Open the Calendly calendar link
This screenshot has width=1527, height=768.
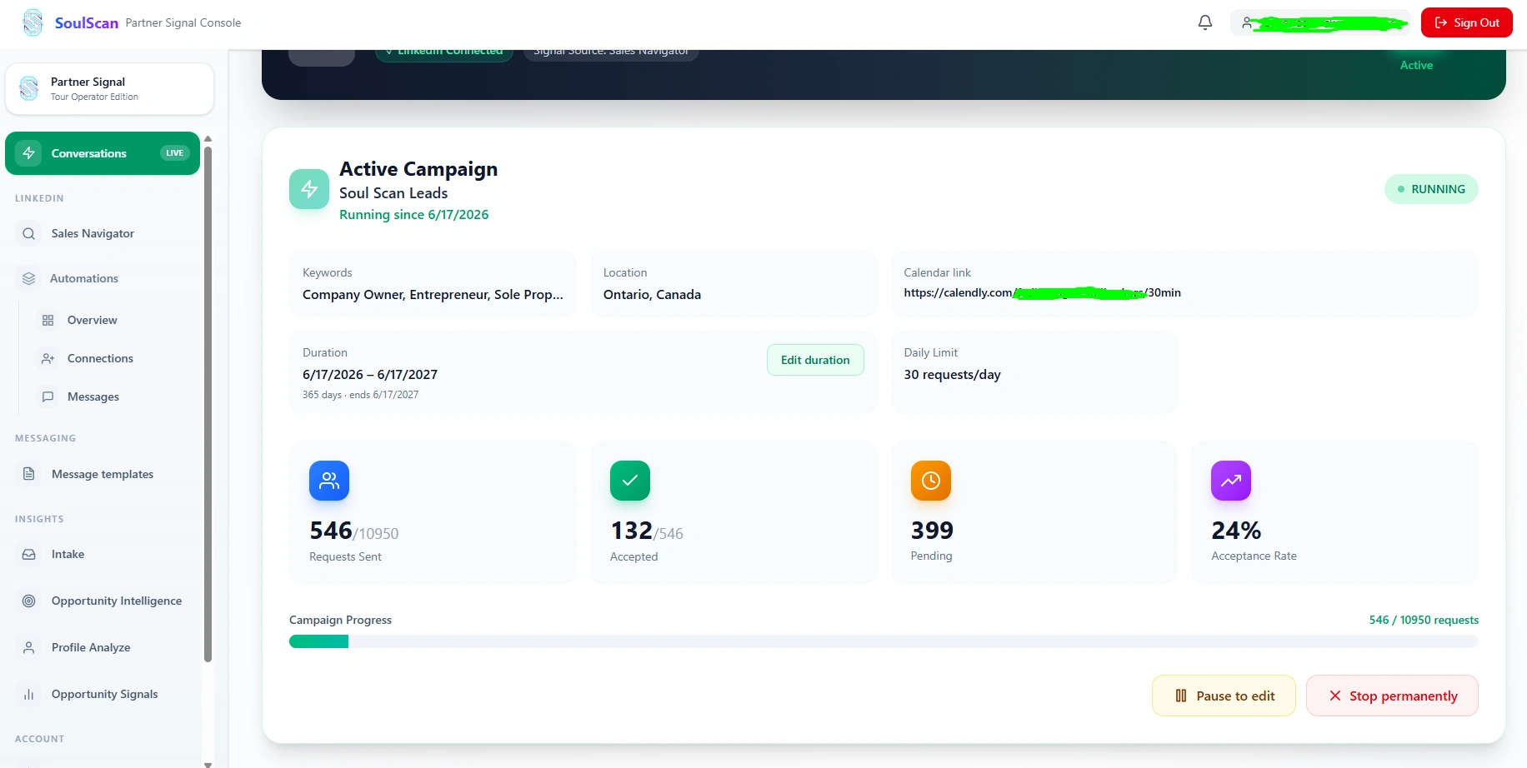pyautogui.click(x=1042, y=293)
